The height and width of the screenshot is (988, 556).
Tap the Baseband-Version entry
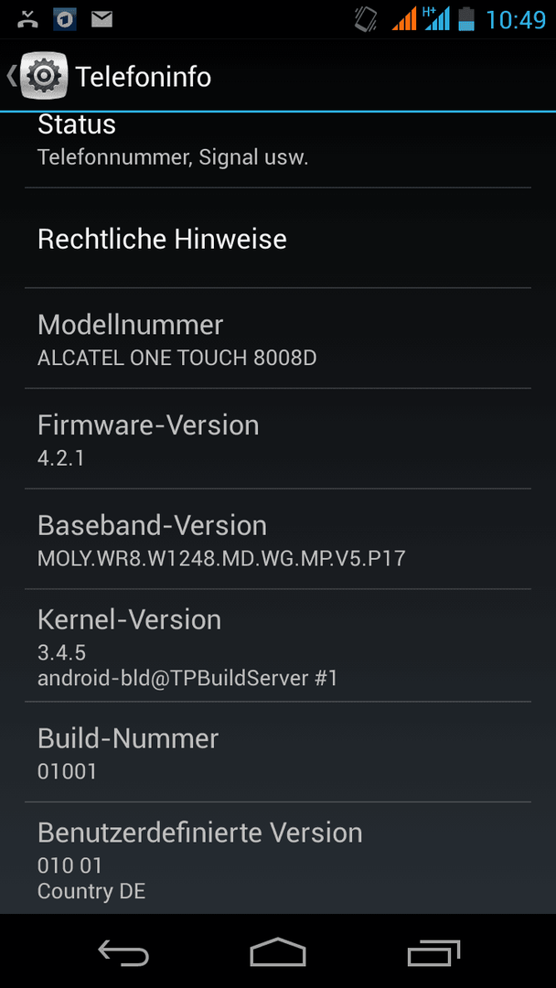pos(278,539)
